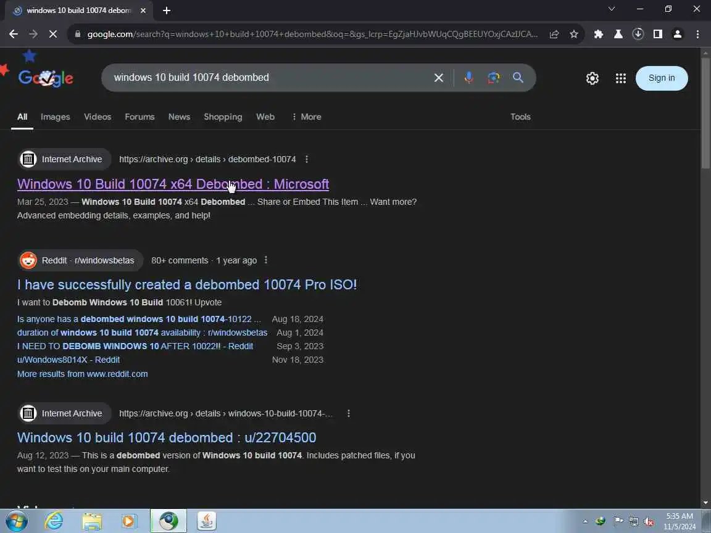This screenshot has width=711, height=533.
Task: Click More results from www.reddit.com
Action: tap(83, 374)
